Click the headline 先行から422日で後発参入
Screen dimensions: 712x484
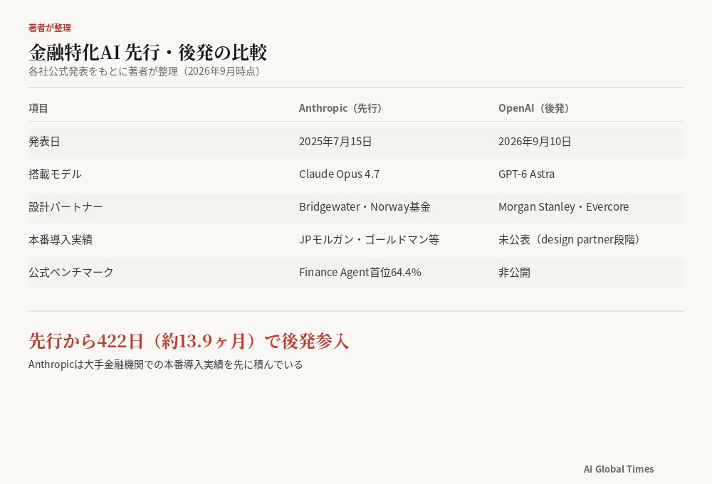[189, 341]
